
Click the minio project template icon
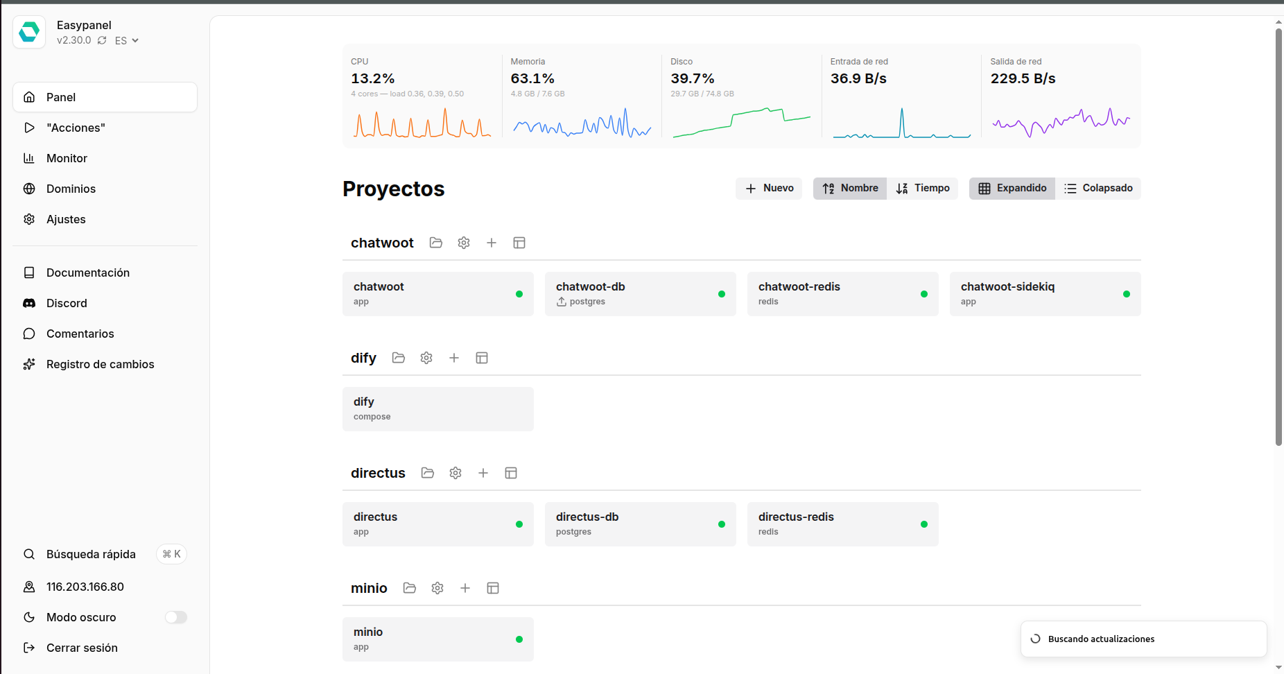[493, 588]
